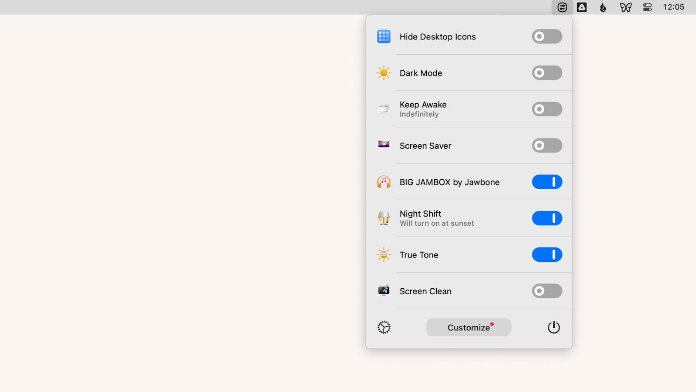Click the triangle app icon in menu bar
Image resolution: width=696 pixels, height=392 pixels.
(582, 7)
